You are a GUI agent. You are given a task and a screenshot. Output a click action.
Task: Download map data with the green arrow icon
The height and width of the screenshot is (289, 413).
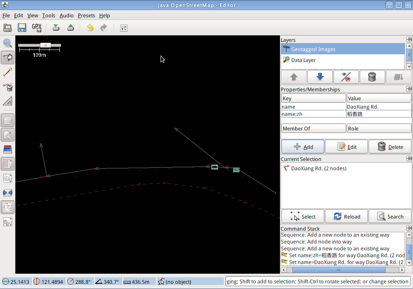(56, 28)
